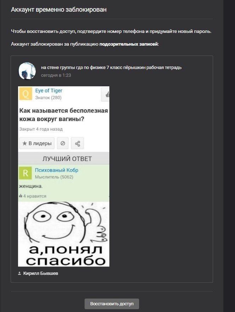Click the Закрыт 4 года назад label
The image size is (235, 312).
pos(41,129)
